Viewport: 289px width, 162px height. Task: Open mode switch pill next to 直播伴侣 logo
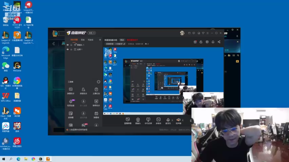pos(92,33)
